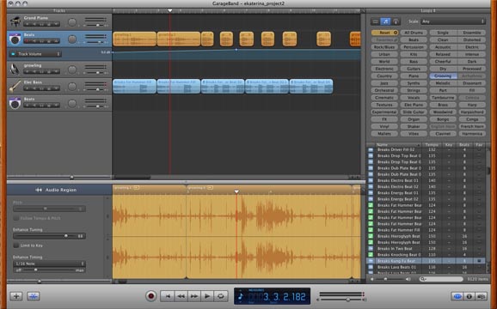Viewport: 497px width, 309px height.
Task: Click the add new track plus button
Action: click(x=16, y=296)
